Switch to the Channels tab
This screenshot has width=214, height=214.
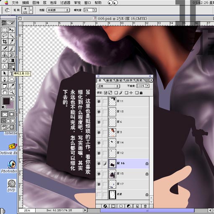pyautogui.click(x=109, y=80)
